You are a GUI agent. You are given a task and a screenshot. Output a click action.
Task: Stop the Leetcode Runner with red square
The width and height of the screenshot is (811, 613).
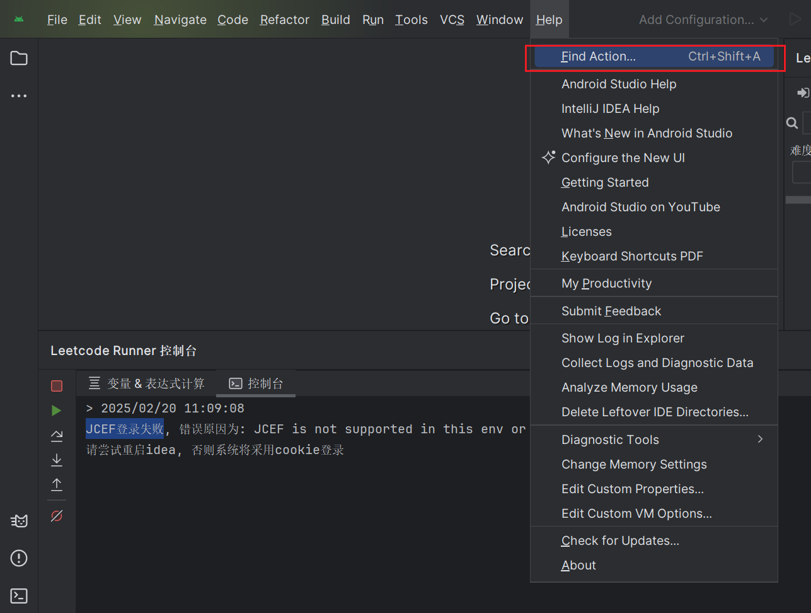click(x=57, y=386)
